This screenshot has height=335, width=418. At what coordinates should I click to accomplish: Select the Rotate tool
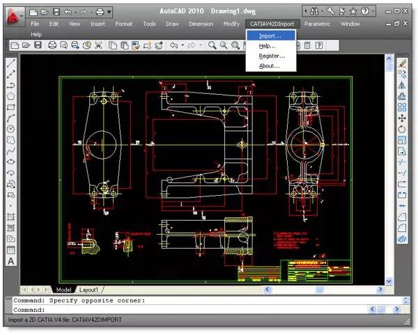pyautogui.click(x=402, y=130)
